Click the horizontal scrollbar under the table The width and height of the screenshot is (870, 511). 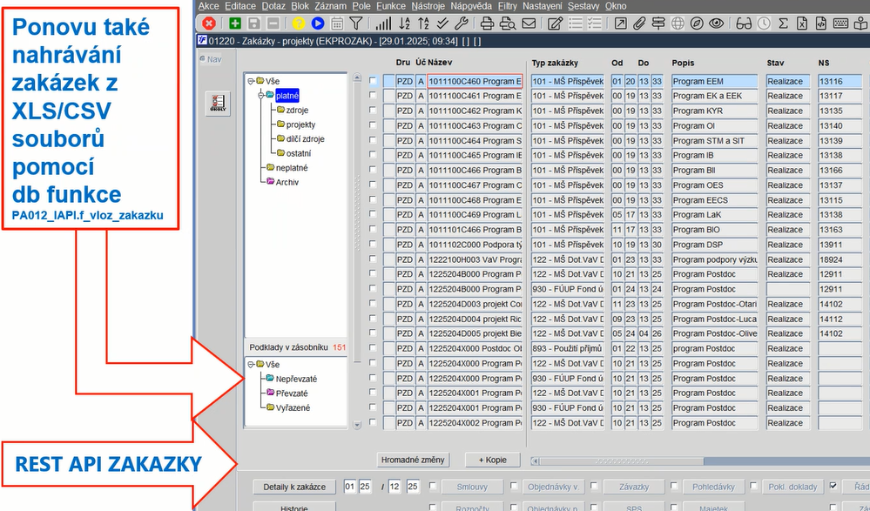pos(700,461)
